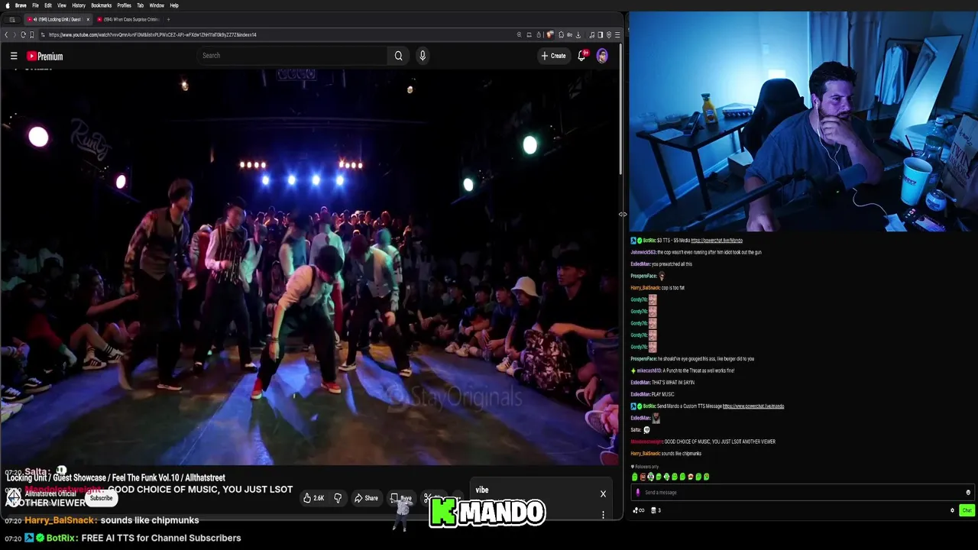Screen dimensions: 978x550
Task: Open BotRix powerchat.live/mando TTS link
Action: click(753, 406)
